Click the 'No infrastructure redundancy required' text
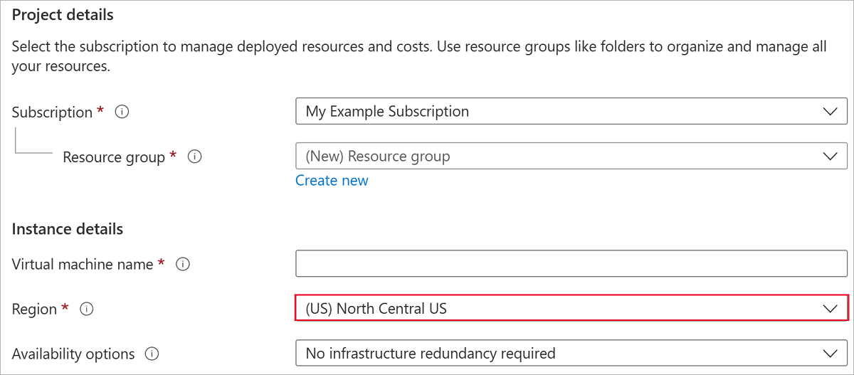The image size is (854, 375). click(430, 354)
